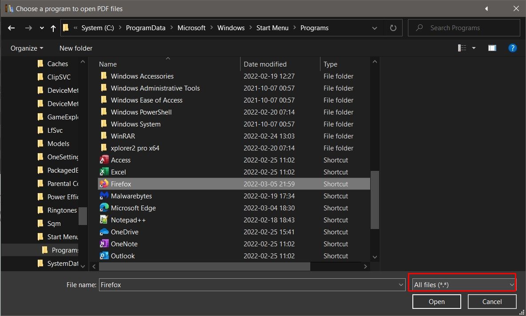526x316 pixels.
Task: Refresh the Programs folder listing
Action: click(393, 28)
